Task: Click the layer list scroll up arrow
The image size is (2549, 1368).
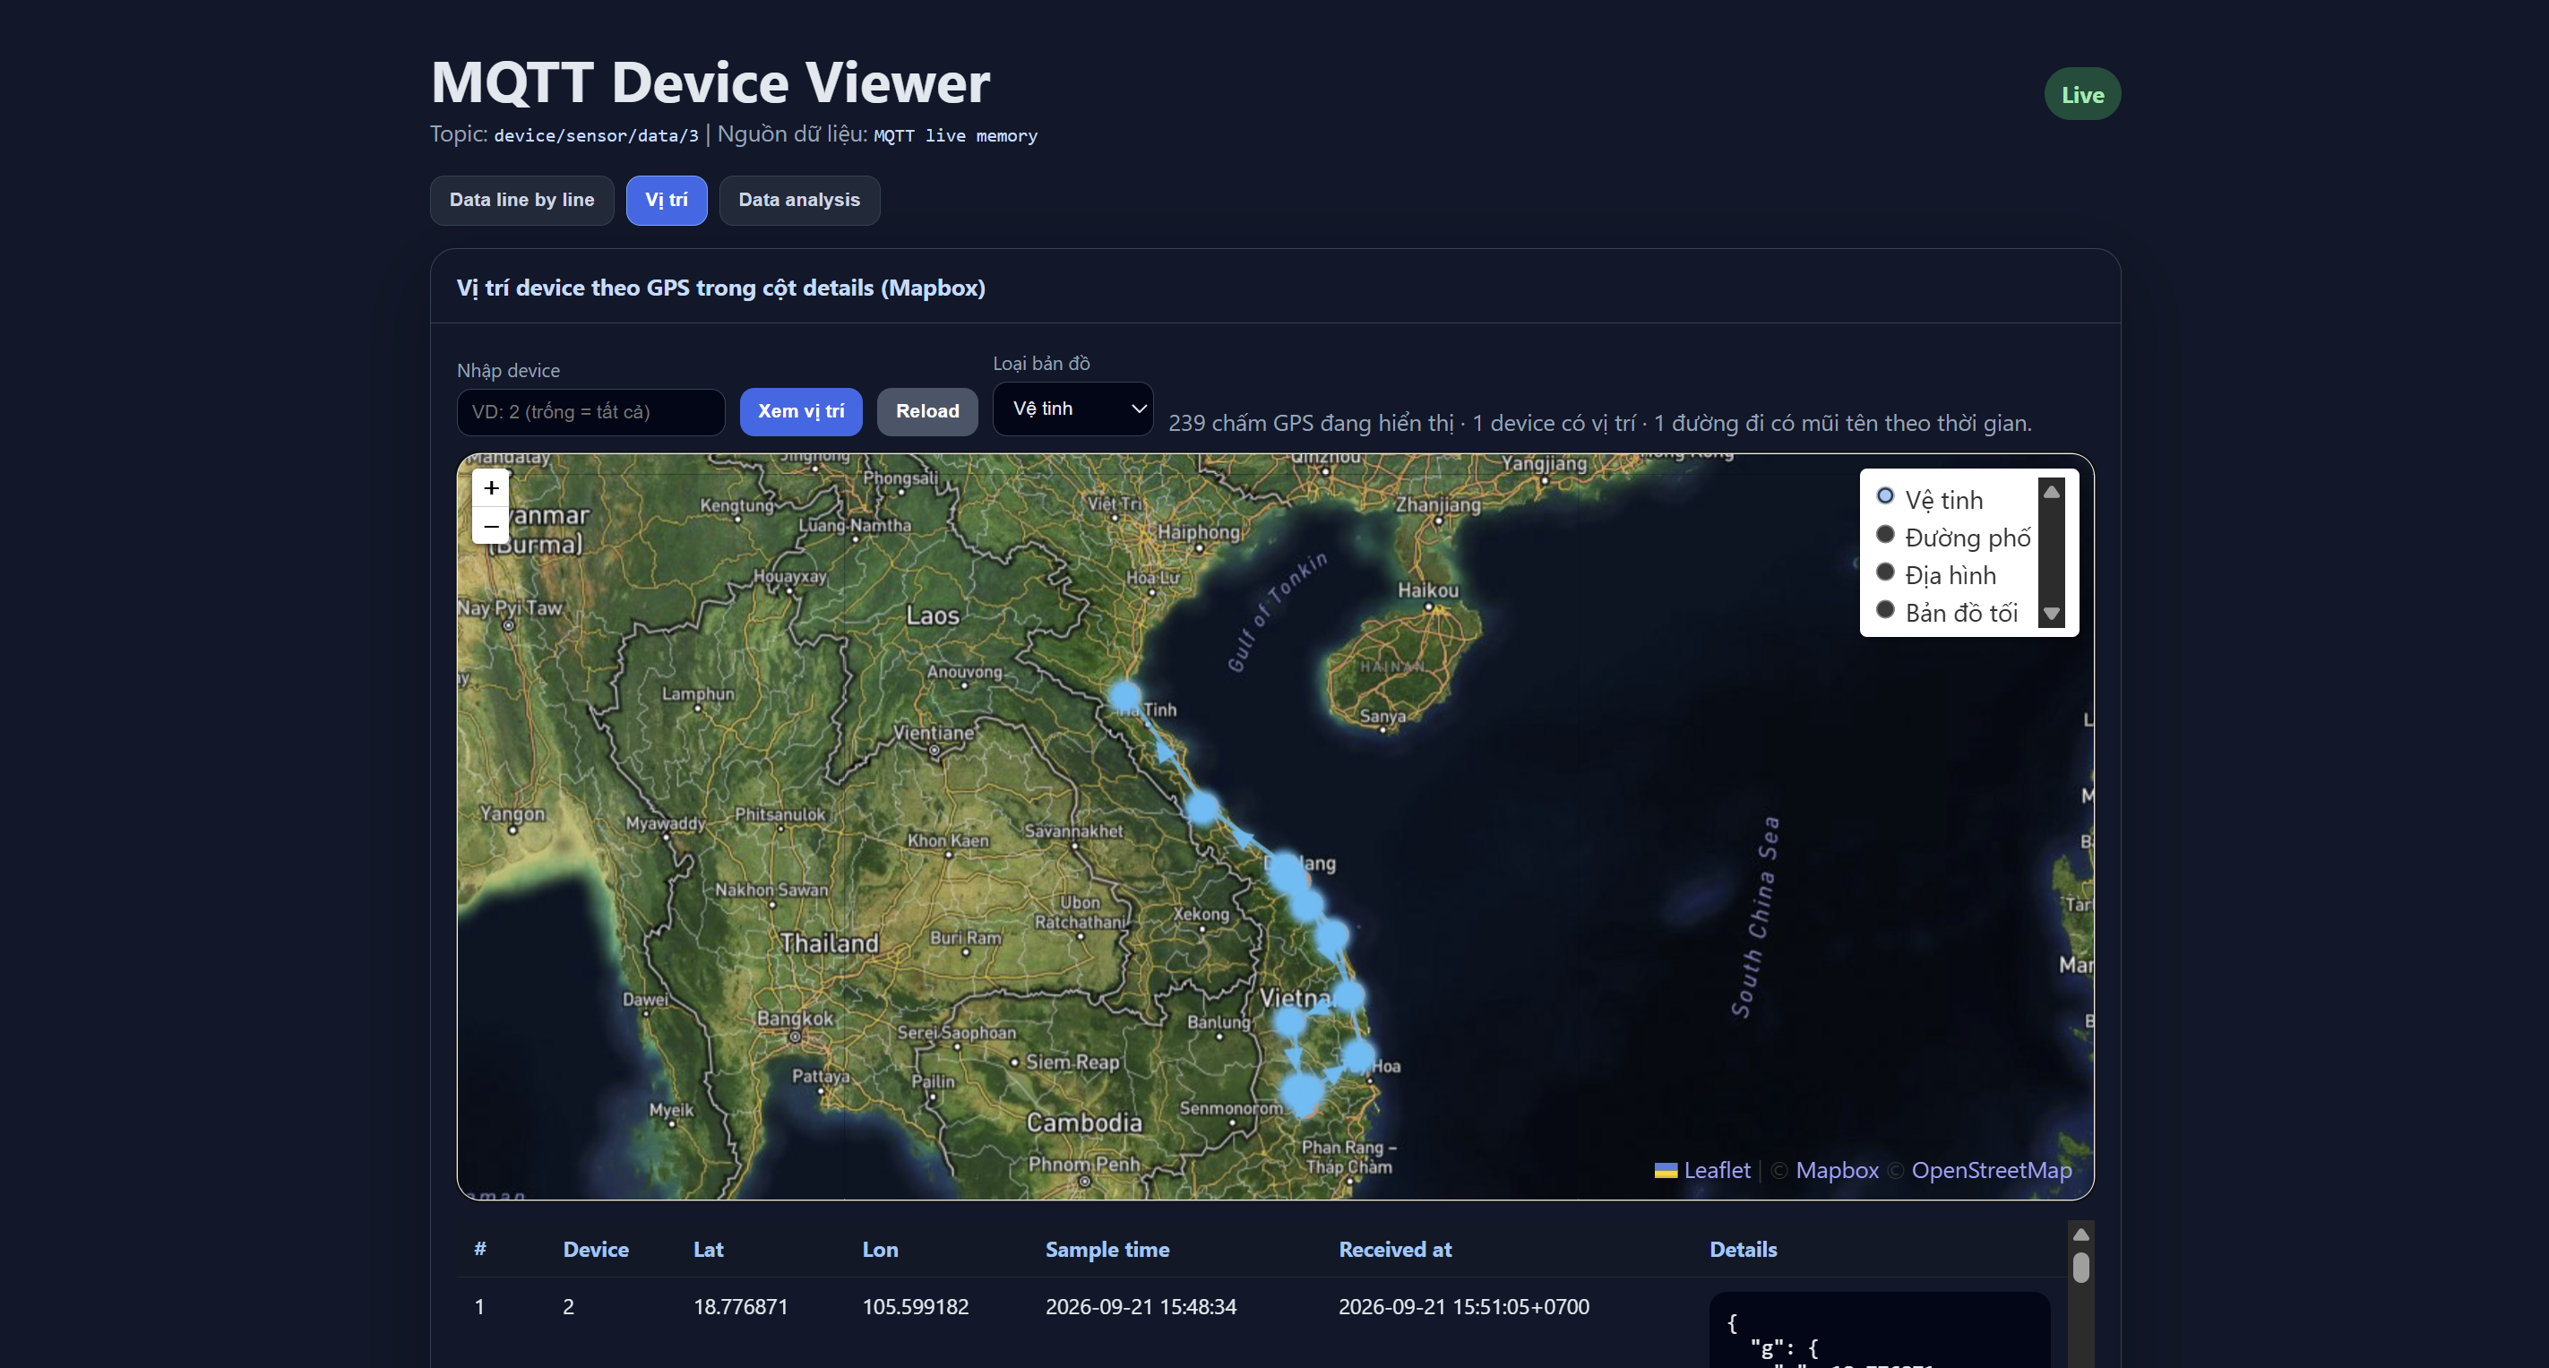Action: [x=2051, y=492]
